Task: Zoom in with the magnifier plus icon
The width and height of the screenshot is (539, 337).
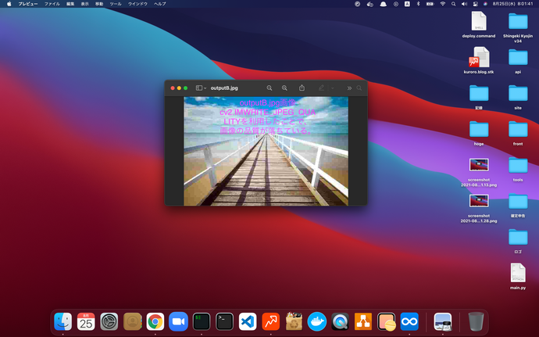Action: tap(284, 88)
